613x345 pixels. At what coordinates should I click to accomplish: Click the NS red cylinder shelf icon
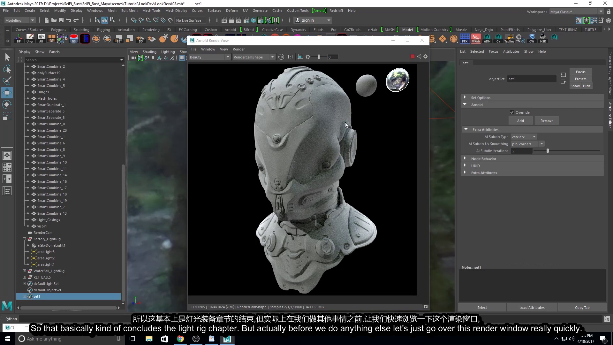(74, 39)
